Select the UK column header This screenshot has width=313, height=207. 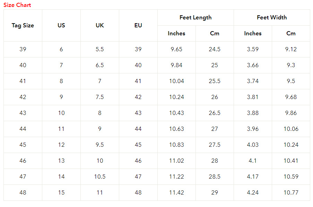point(100,25)
